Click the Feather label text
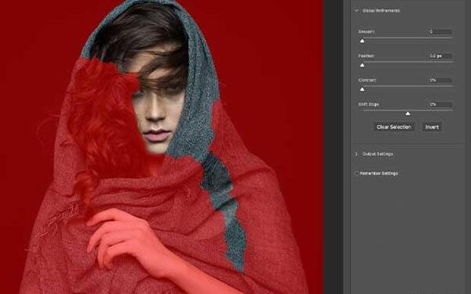The height and width of the screenshot is (294, 471). pos(366,56)
